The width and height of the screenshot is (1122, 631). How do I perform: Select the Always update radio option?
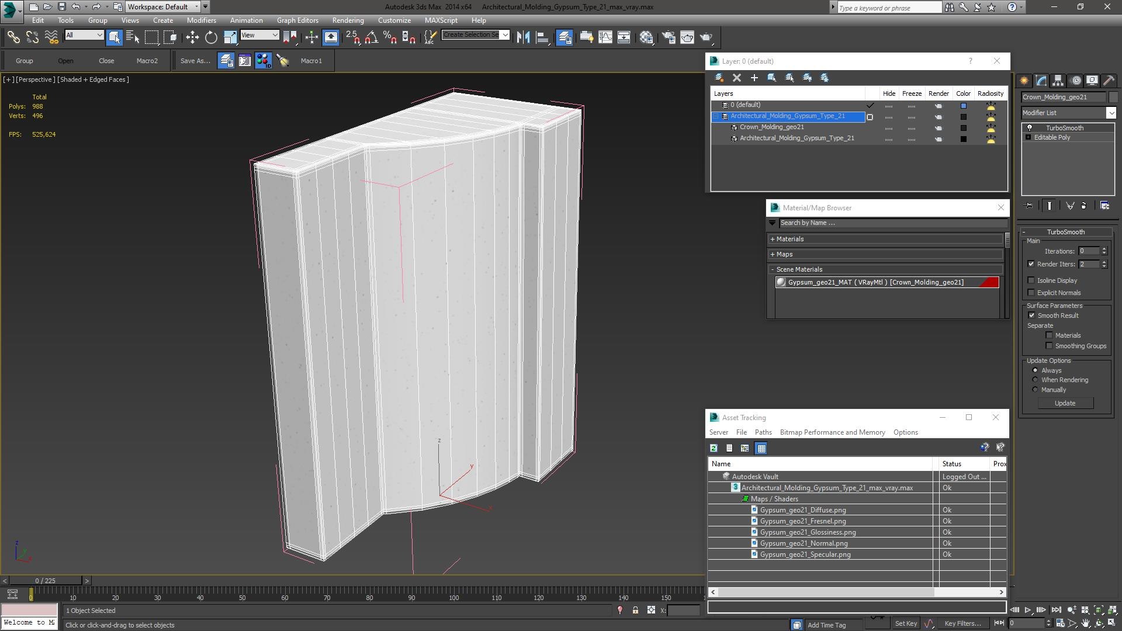point(1035,370)
